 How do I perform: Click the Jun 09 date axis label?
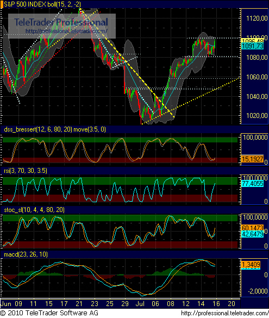click(11, 304)
